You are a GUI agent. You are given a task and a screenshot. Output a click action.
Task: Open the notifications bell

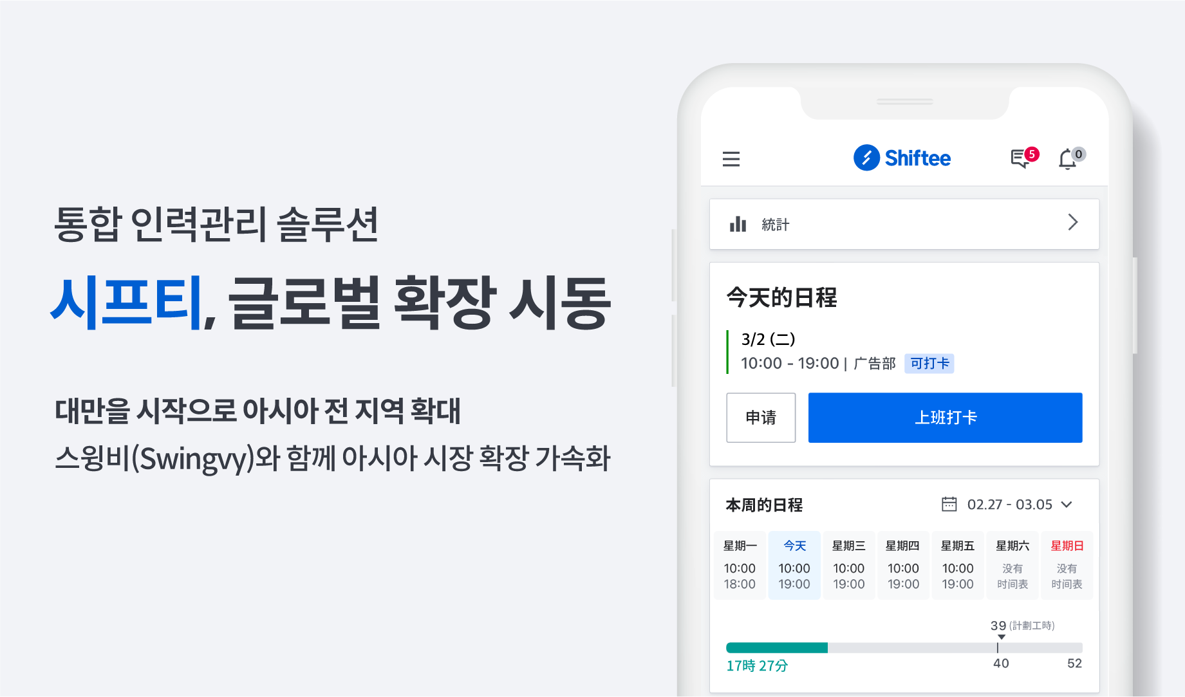pos(1068,159)
